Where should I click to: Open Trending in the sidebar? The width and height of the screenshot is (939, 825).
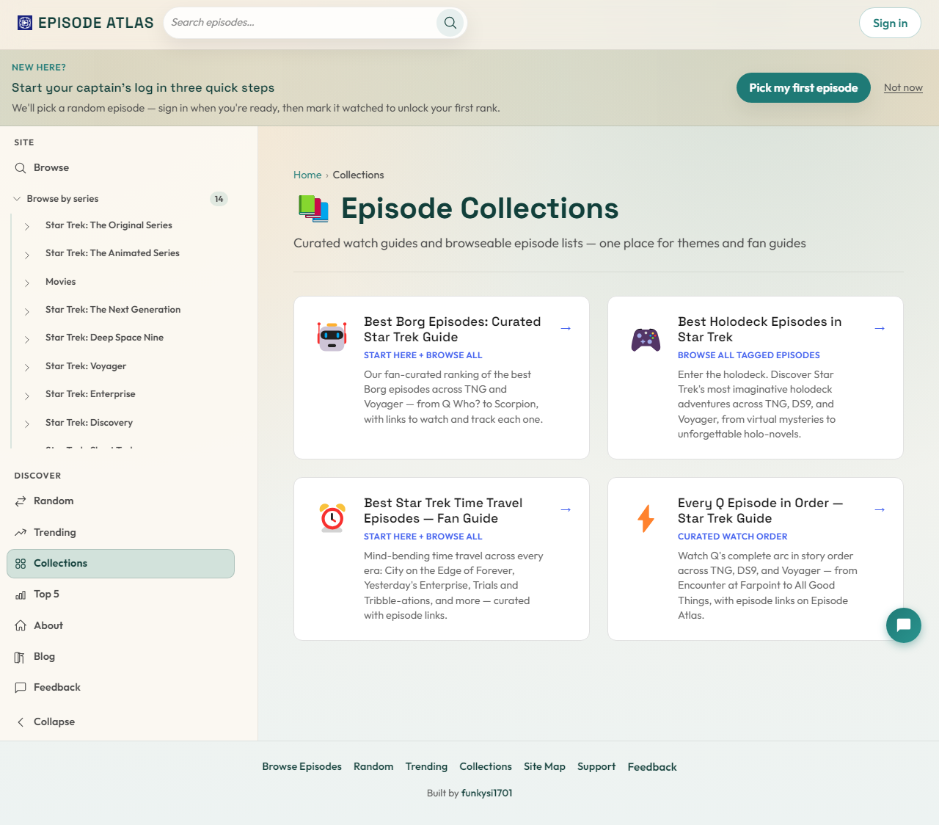click(120, 532)
